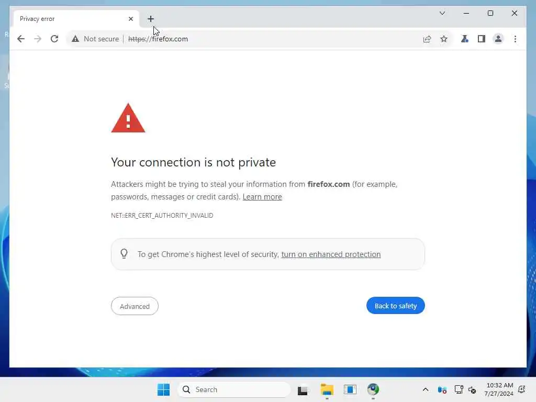Click the Not secure warning triangle icon
Viewport: 536px width, 402px height.
tap(75, 39)
